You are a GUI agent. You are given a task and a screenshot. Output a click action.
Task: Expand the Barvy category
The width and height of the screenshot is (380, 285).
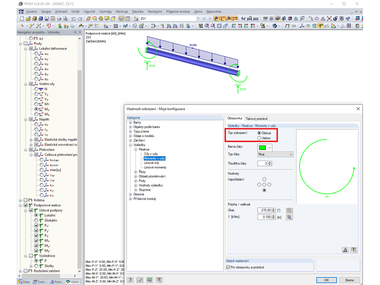[130, 122]
